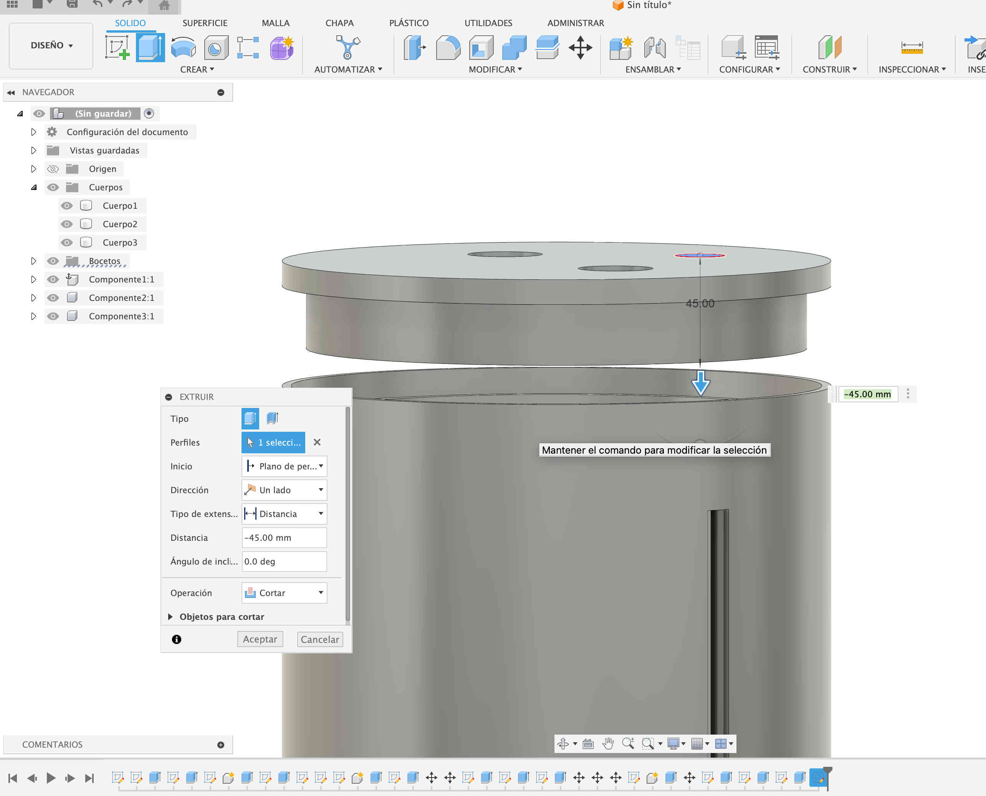Image resolution: width=986 pixels, height=796 pixels.
Task: Toggle visibility of Cuerpo1
Action: click(67, 205)
